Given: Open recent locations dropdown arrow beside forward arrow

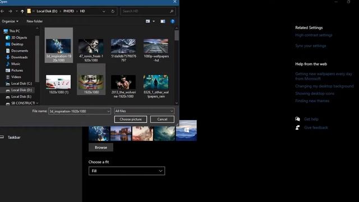Looking at the screenshot, I should pyautogui.click(x=17, y=11).
